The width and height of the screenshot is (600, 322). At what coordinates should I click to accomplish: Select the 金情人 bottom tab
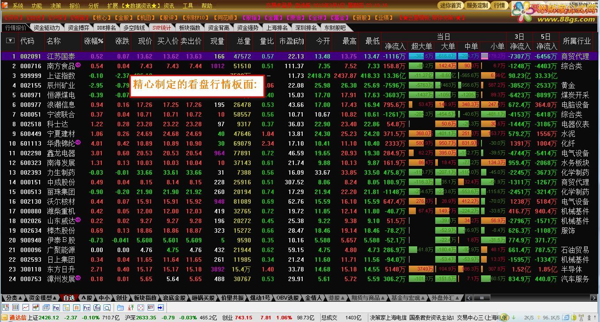click(x=313, y=298)
